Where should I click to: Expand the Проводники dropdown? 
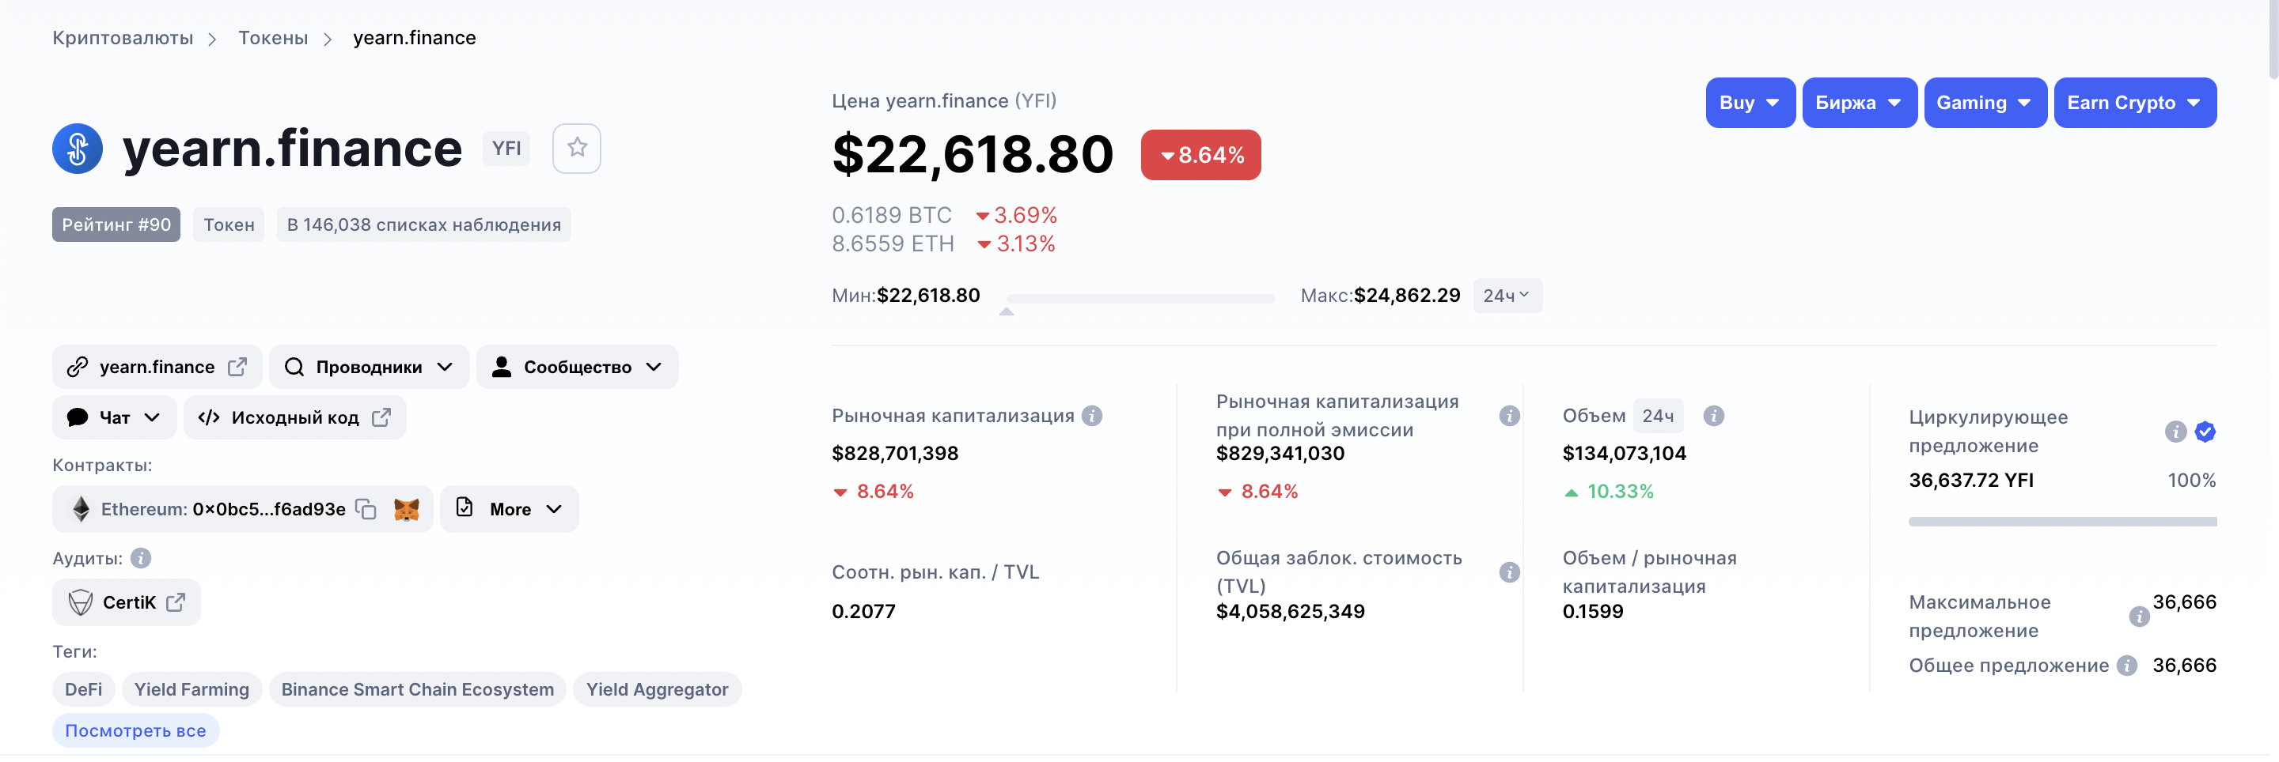pos(369,367)
